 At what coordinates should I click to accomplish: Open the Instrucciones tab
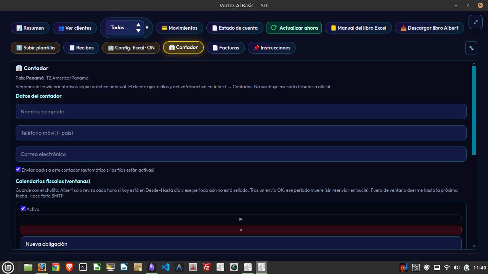click(272, 48)
